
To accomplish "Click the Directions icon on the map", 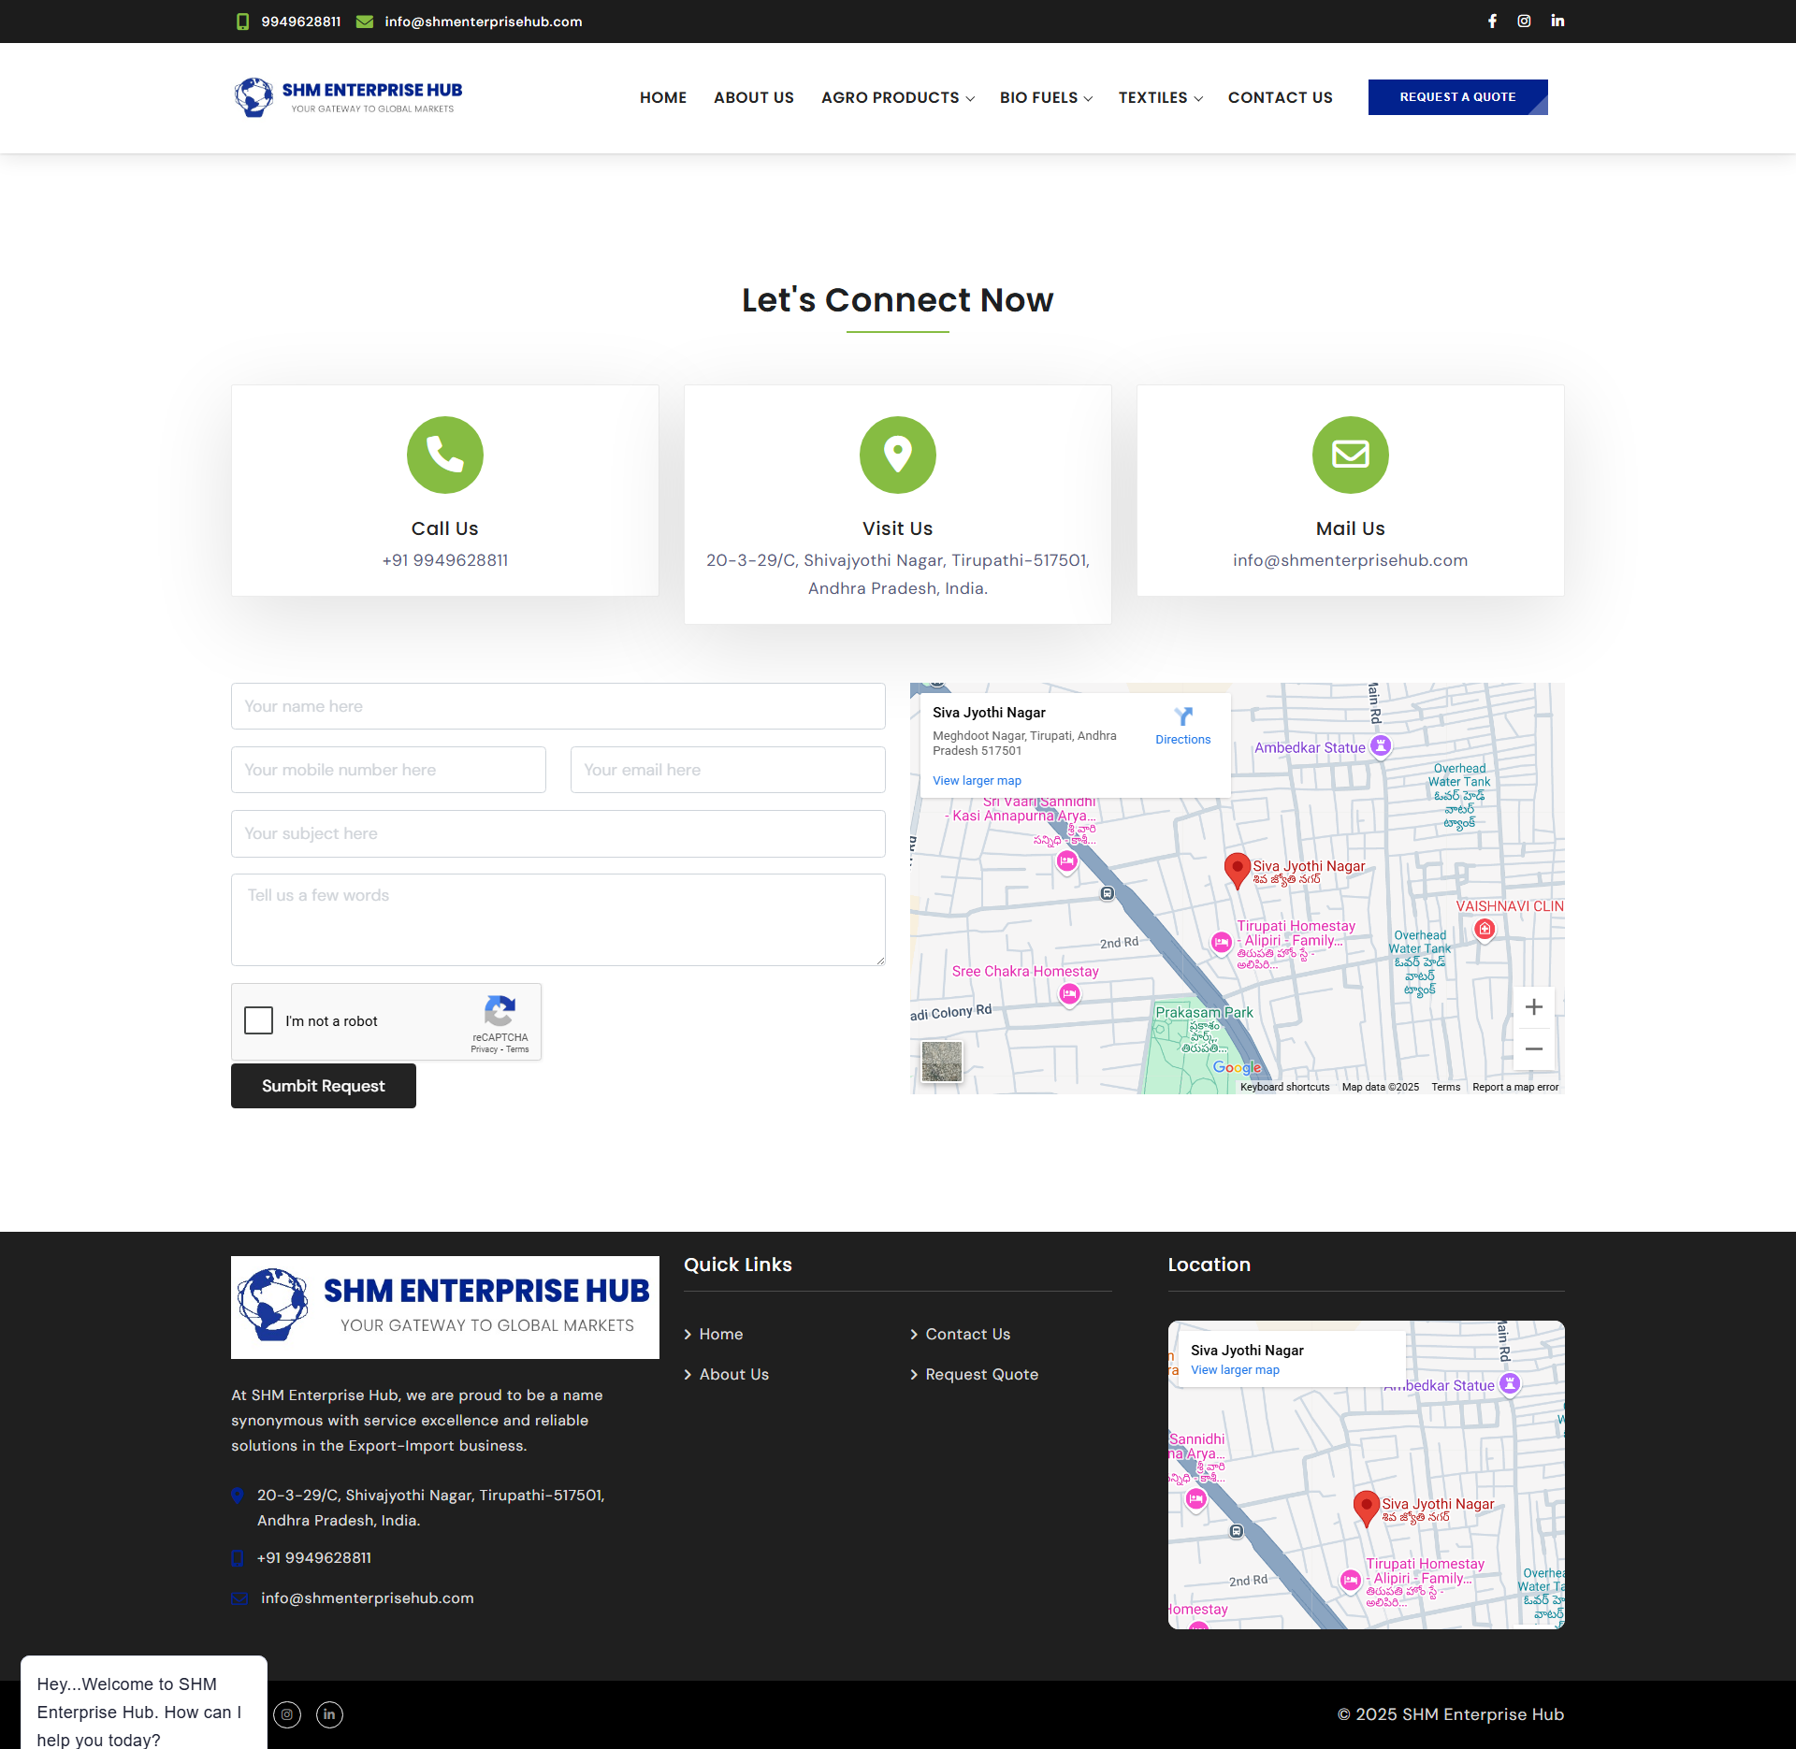I will click(1183, 717).
